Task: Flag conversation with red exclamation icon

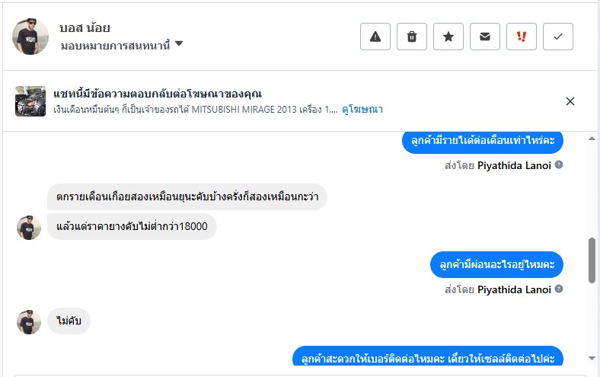Action: pyautogui.click(x=522, y=37)
